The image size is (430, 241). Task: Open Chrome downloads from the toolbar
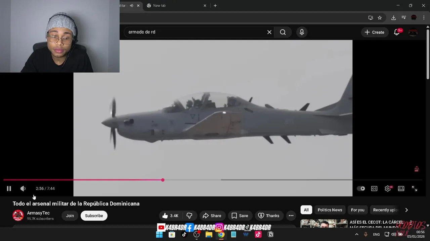coord(393,18)
